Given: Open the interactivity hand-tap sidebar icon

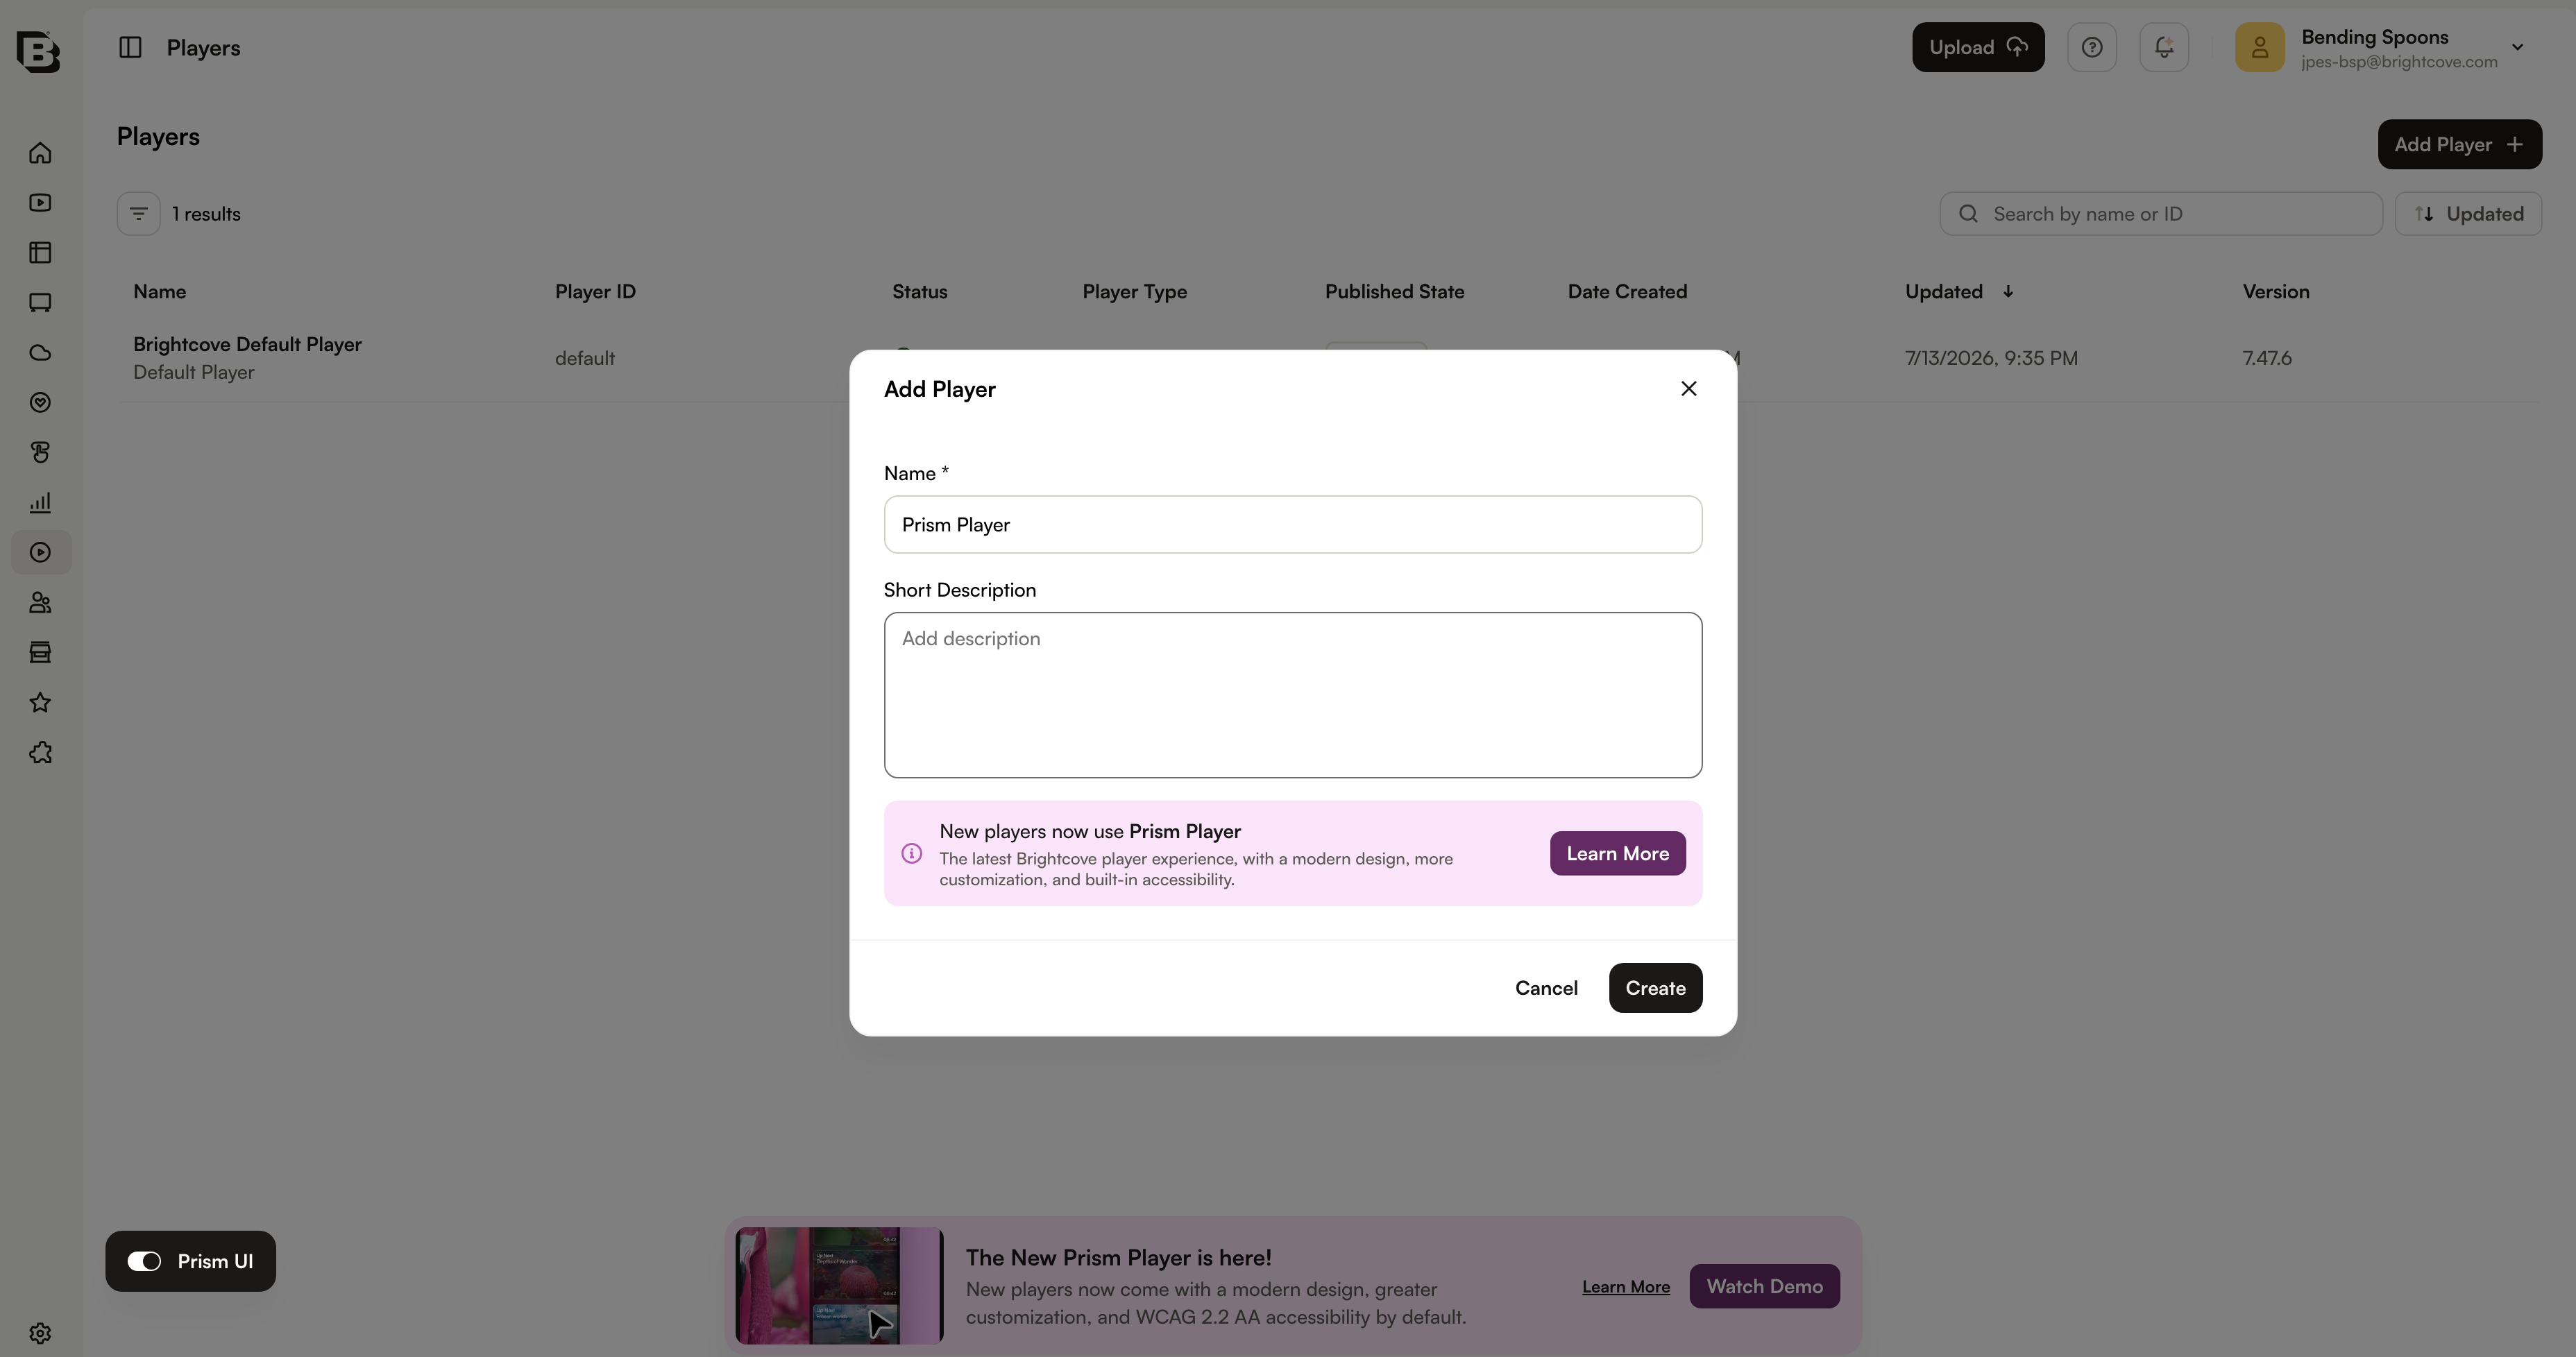Looking at the screenshot, I should pyautogui.click(x=40, y=453).
